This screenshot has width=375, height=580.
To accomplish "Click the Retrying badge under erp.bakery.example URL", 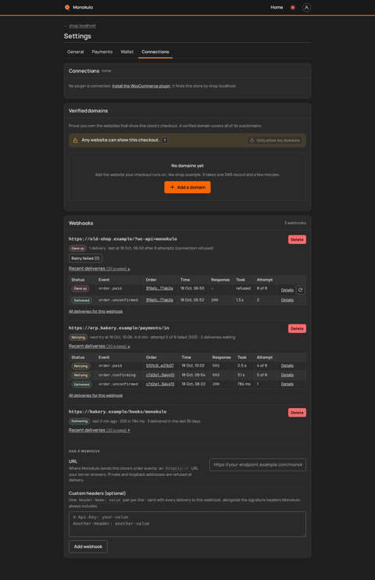I will click(x=78, y=338).
